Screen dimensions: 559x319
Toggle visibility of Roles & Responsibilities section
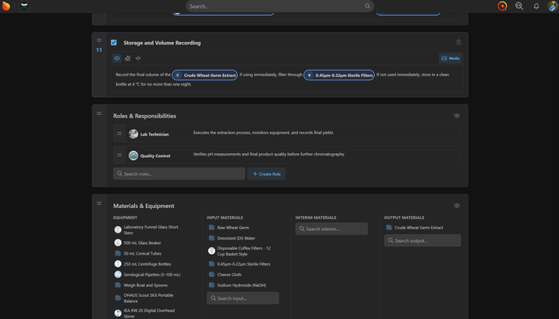point(457,116)
